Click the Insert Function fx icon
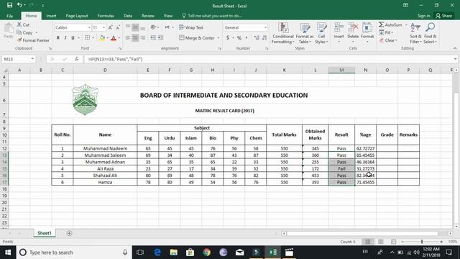Screen dimensions: 460x259 tap(77, 59)
